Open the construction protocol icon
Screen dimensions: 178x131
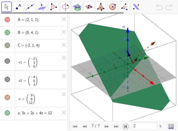click(x=171, y=126)
